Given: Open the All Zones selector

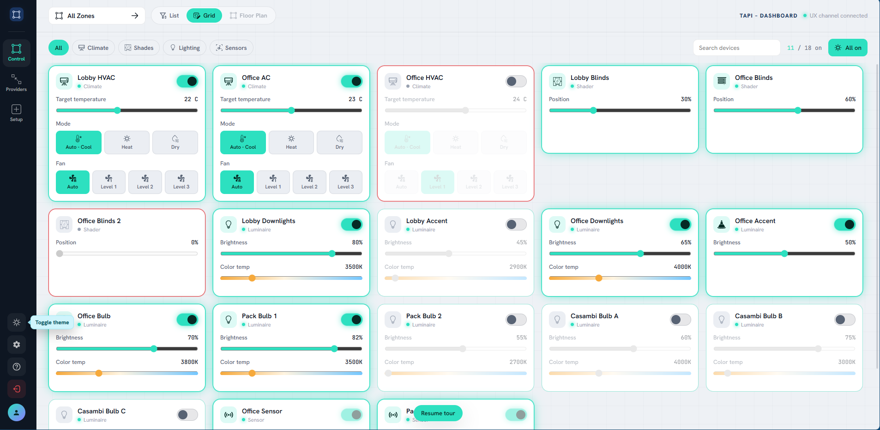Looking at the screenshot, I should pyautogui.click(x=97, y=16).
